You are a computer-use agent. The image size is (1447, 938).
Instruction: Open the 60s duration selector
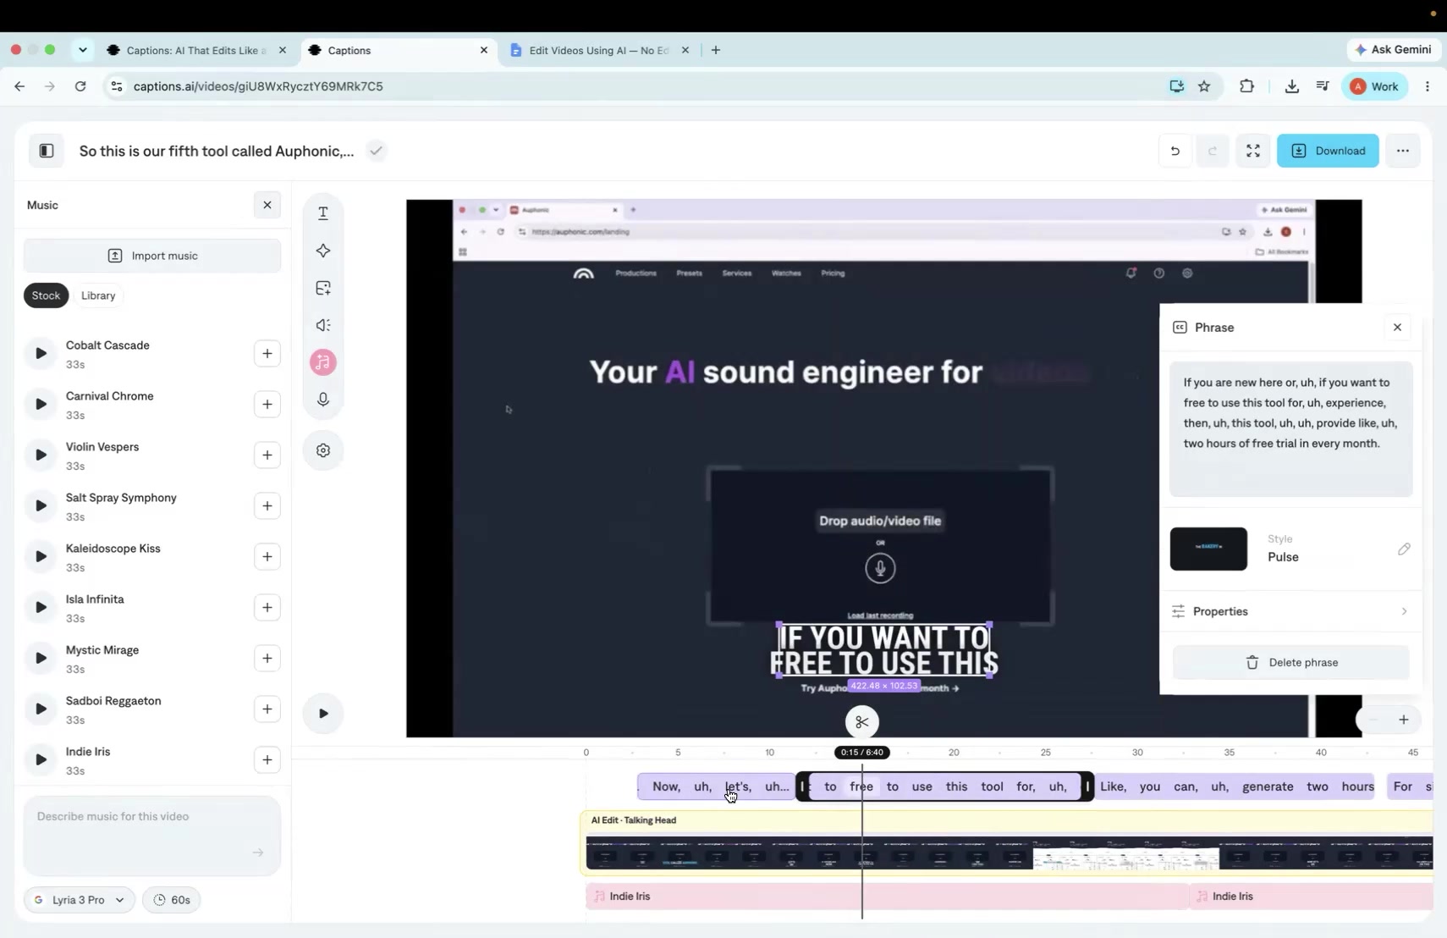click(x=172, y=900)
